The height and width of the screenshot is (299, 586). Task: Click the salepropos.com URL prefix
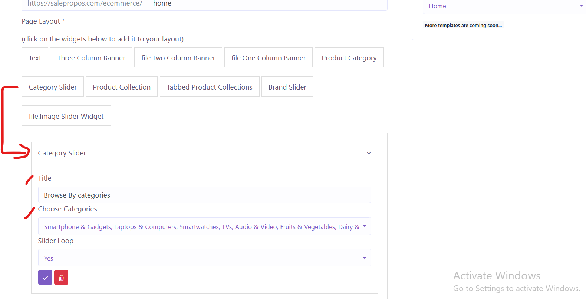85,4
